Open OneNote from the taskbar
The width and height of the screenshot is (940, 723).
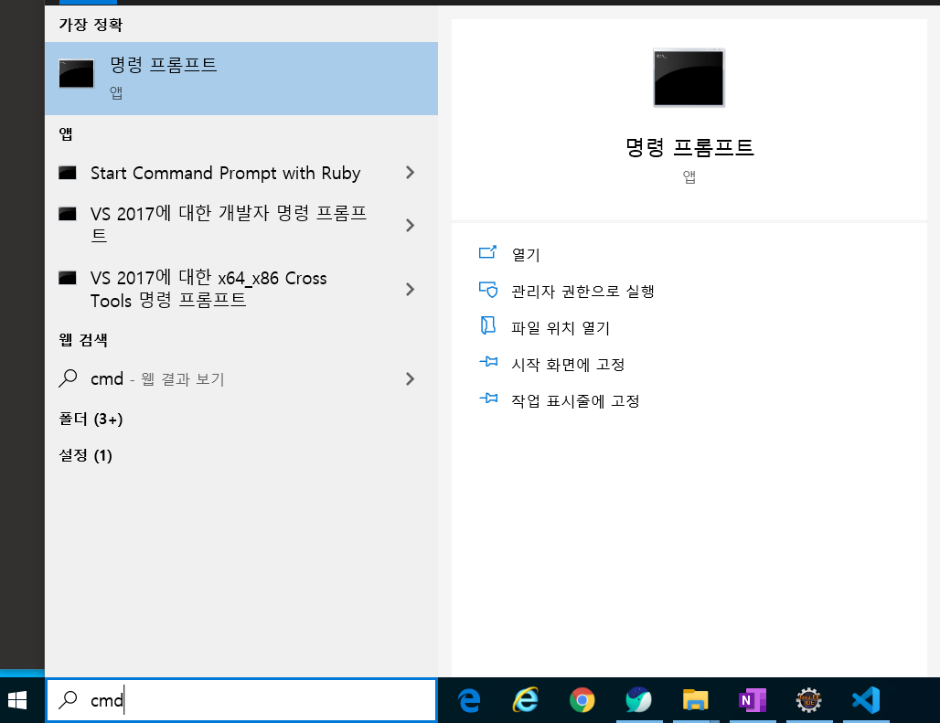(x=752, y=699)
